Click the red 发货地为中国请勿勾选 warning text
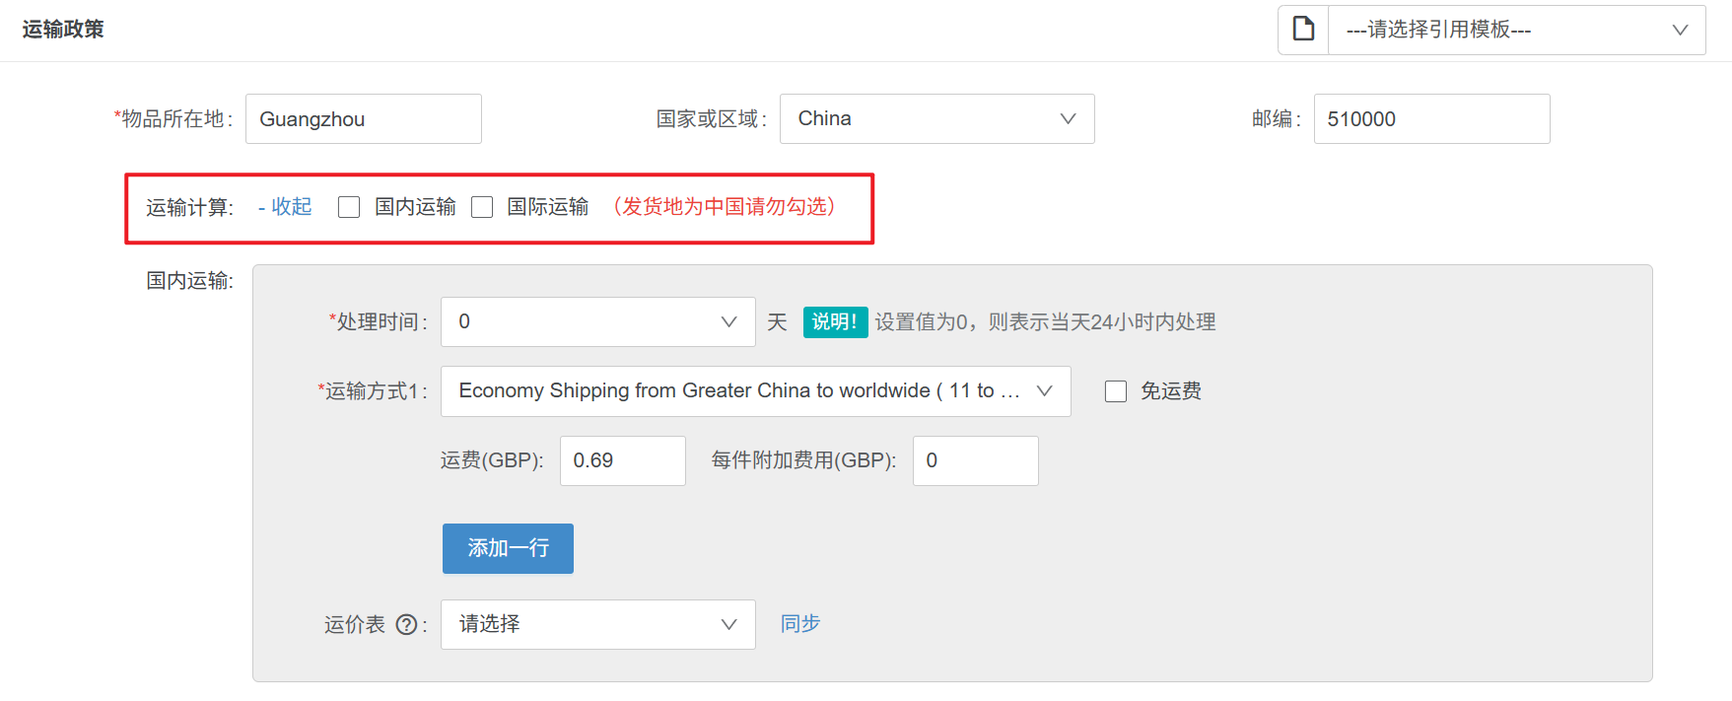The image size is (1732, 701). coord(724,207)
